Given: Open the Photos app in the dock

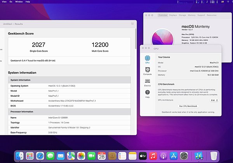Looking at the screenshot, I should (81, 156).
